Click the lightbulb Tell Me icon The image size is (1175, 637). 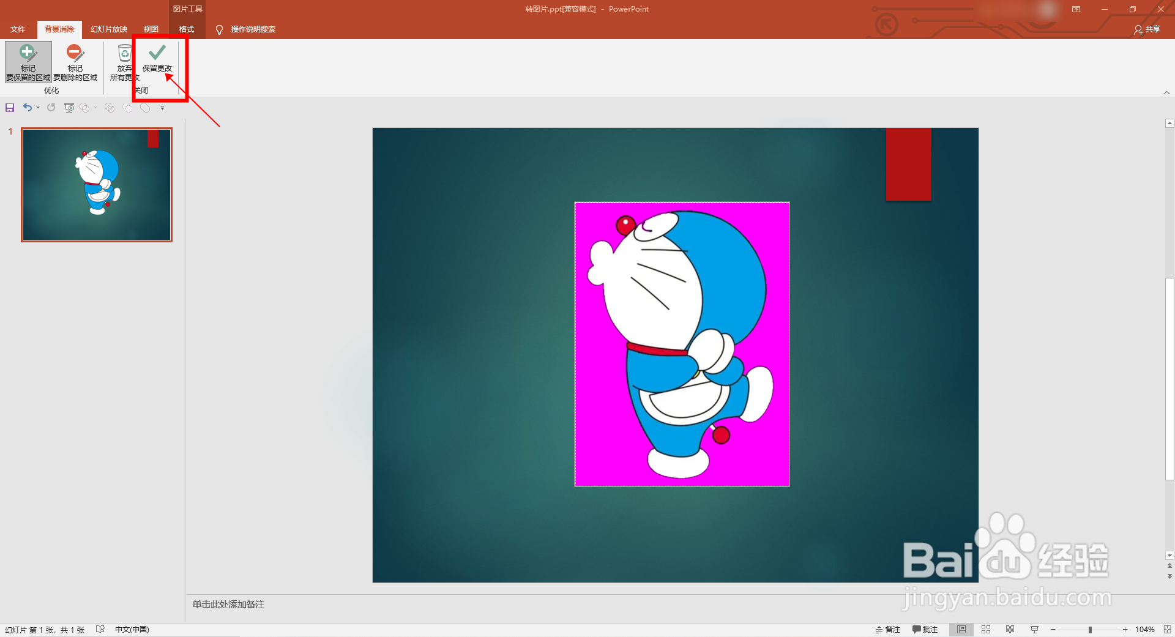tap(219, 29)
